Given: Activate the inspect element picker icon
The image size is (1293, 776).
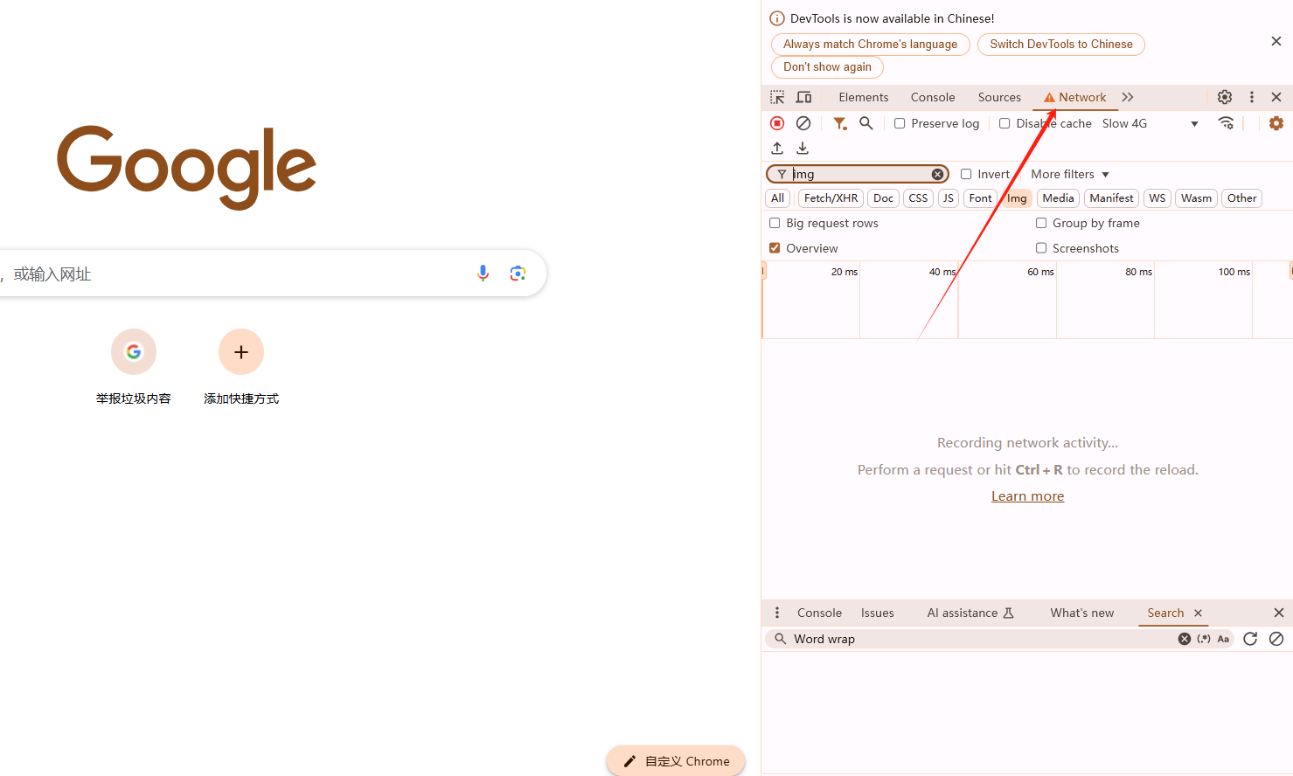Looking at the screenshot, I should [x=777, y=97].
